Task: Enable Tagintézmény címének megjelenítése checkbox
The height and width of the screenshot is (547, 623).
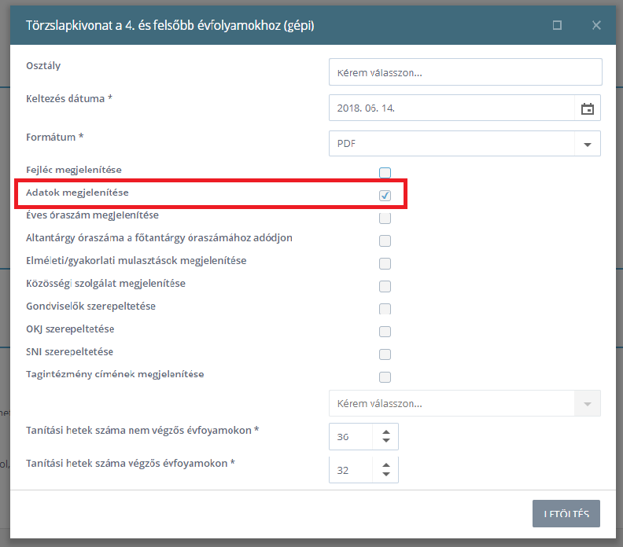Action: pyautogui.click(x=385, y=376)
